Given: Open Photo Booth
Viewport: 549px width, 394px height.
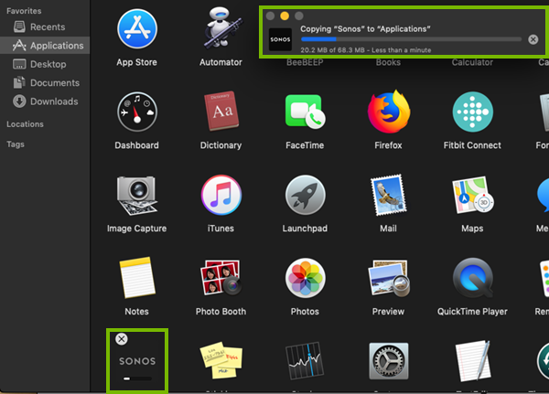Looking at the screenshot, I should tap(221, 278).
